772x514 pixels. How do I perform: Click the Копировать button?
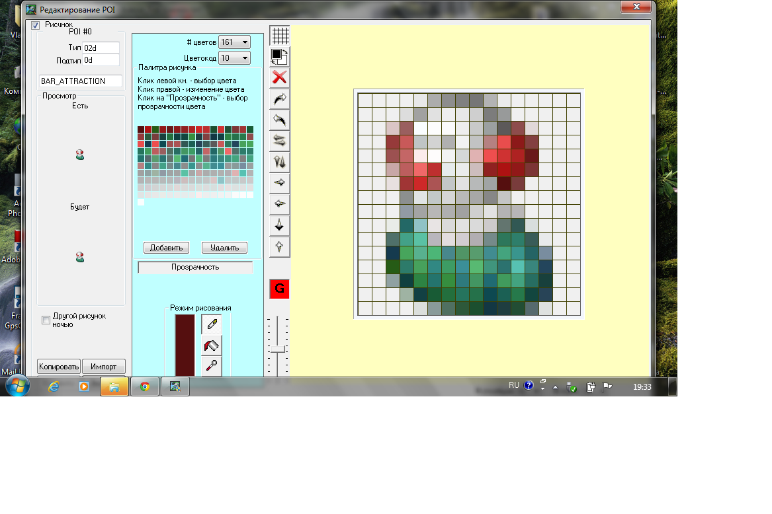tap(59, 367)
